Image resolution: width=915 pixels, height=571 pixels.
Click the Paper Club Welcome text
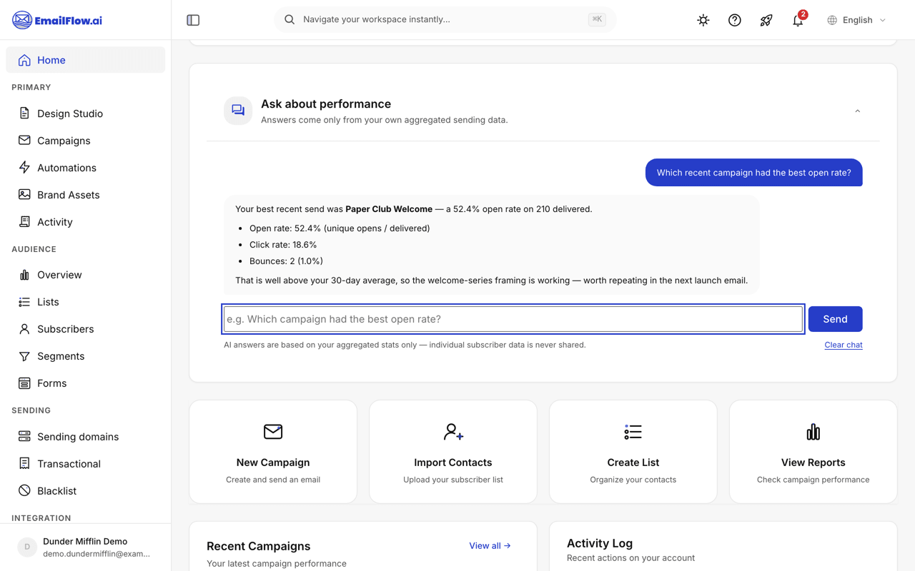click(x=389, y=209)
